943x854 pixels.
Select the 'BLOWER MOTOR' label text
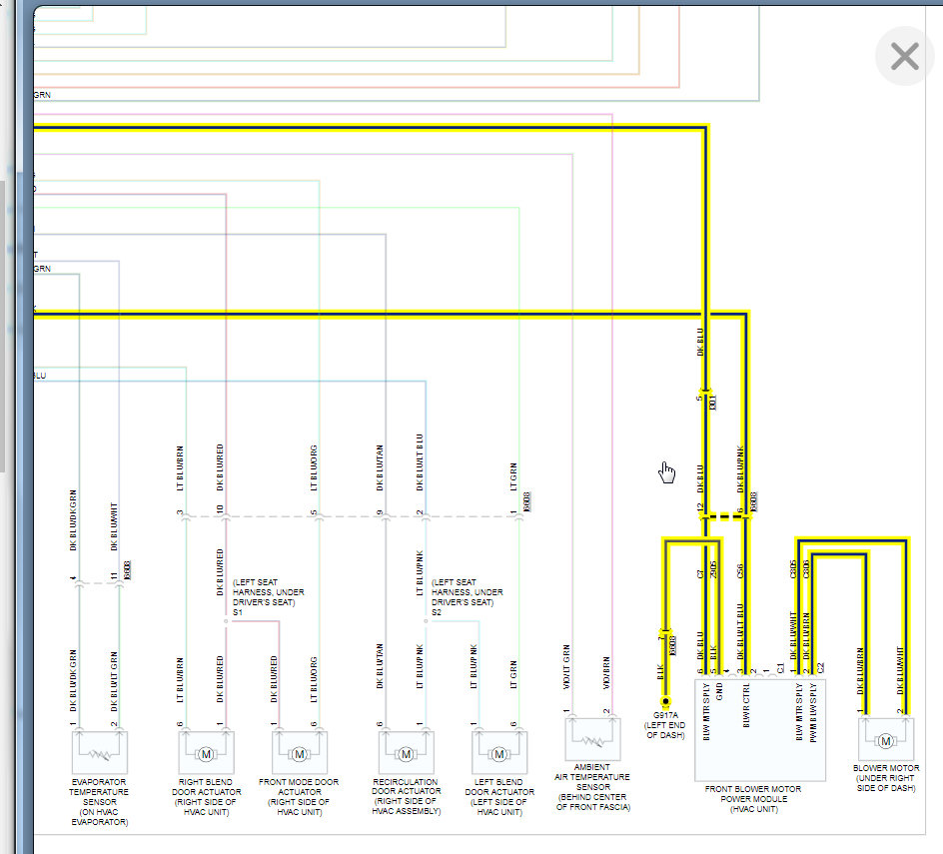(x=886, y=768)
